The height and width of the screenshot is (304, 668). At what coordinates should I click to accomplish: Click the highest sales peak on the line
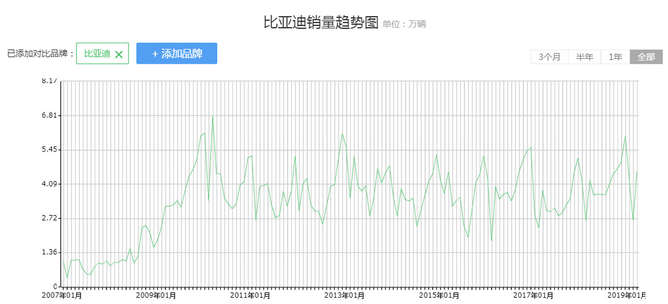[x=212, y=116]
